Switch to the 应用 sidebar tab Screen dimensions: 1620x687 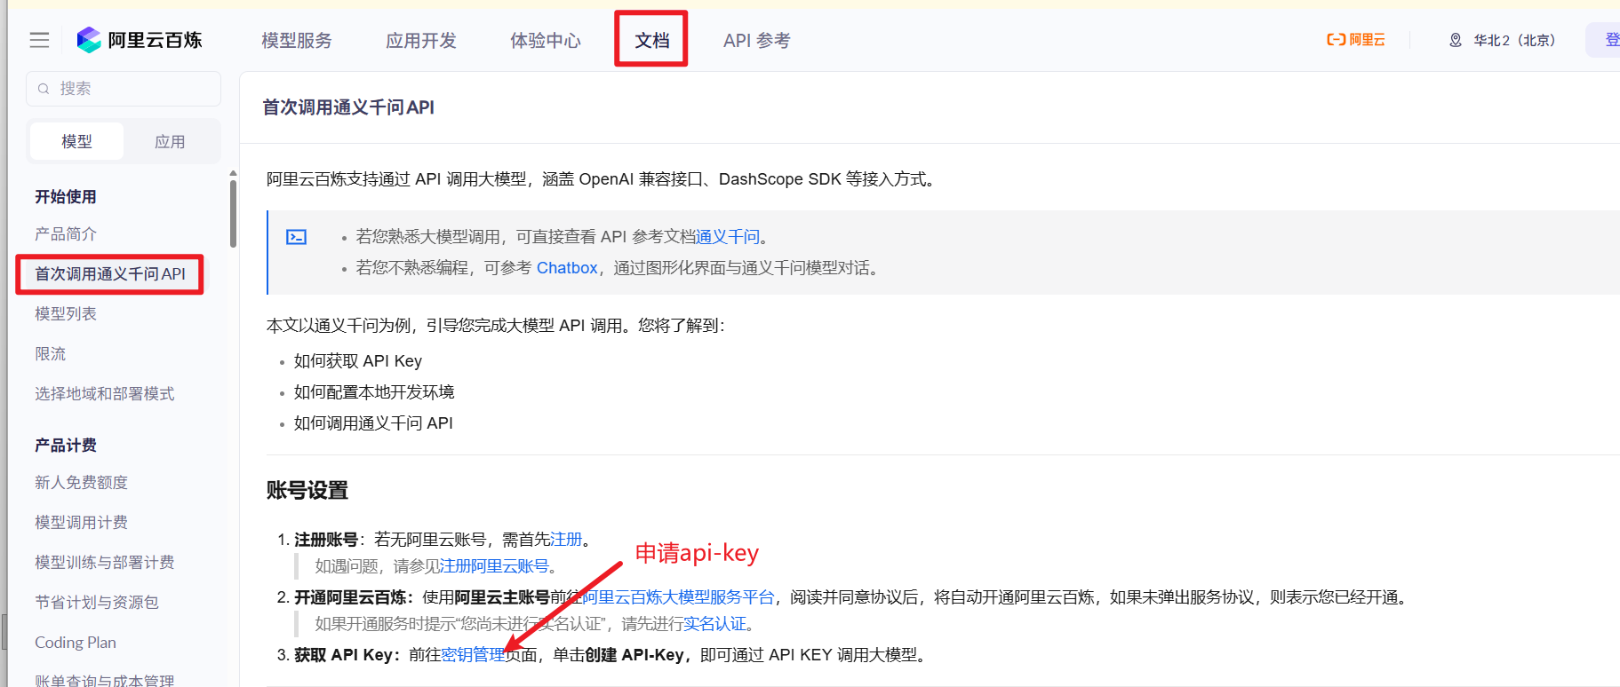tap(170, 141)
